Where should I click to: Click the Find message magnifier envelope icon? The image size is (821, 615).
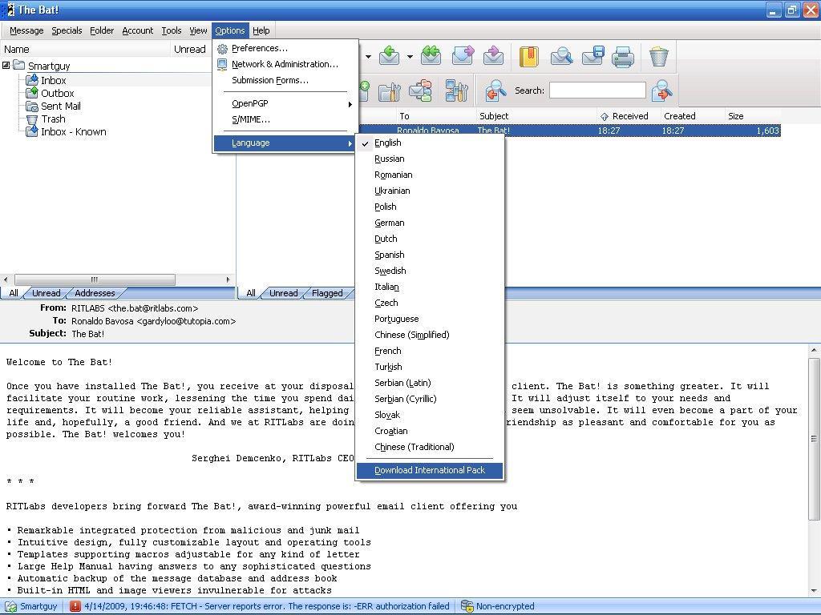click(561, 57)
